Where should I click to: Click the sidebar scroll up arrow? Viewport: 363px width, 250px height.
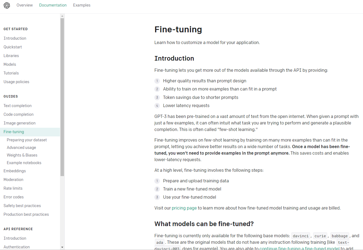point(62,16)
